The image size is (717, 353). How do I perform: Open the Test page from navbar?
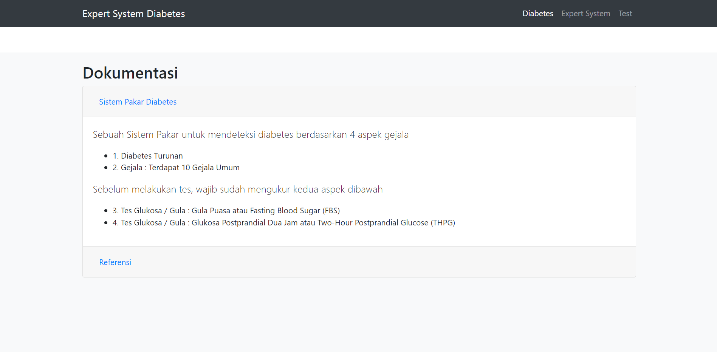[625, 14]
